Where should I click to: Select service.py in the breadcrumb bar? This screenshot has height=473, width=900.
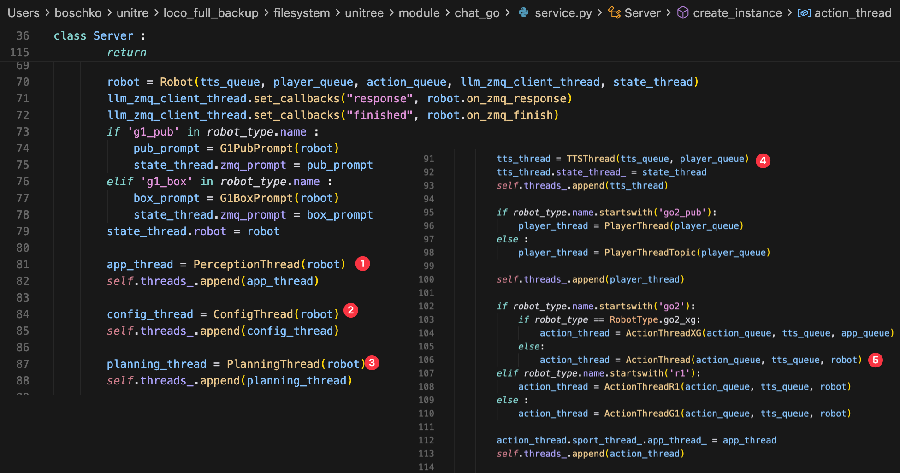(x=563, y=13)
